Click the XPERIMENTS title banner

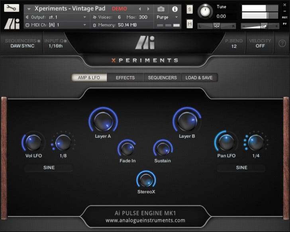pos(145,60)
